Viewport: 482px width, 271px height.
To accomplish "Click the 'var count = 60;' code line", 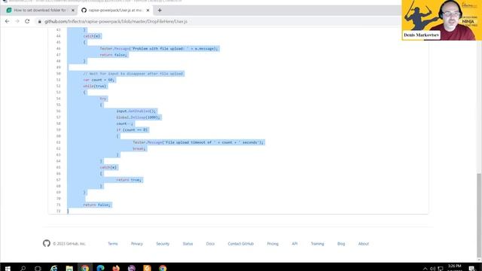I will (x=99, y=80).
